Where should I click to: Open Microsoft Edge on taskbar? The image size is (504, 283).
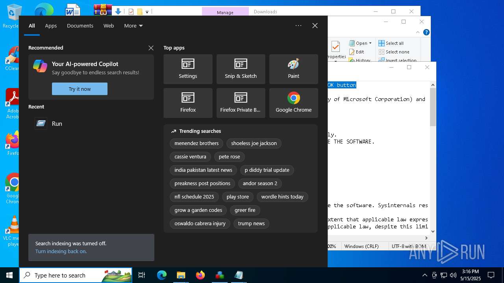coord(162,275)
